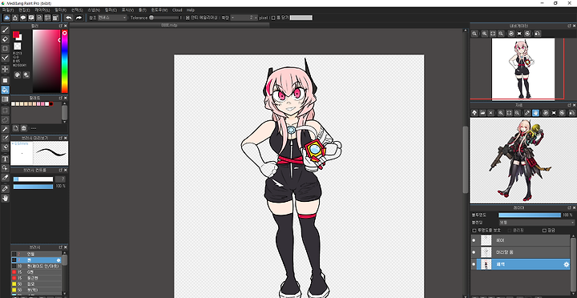Select the Eraser tool
577x298 pixels.
tap(5, 39)
